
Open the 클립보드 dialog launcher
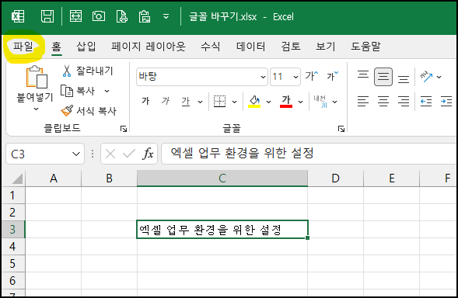[x=124, y=129]
